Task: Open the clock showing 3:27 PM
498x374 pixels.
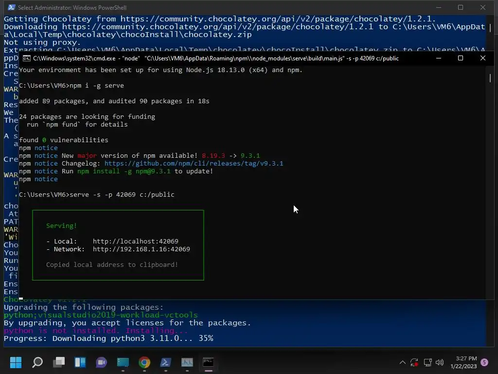Action: pyautogui.click(x=463, y=362)
